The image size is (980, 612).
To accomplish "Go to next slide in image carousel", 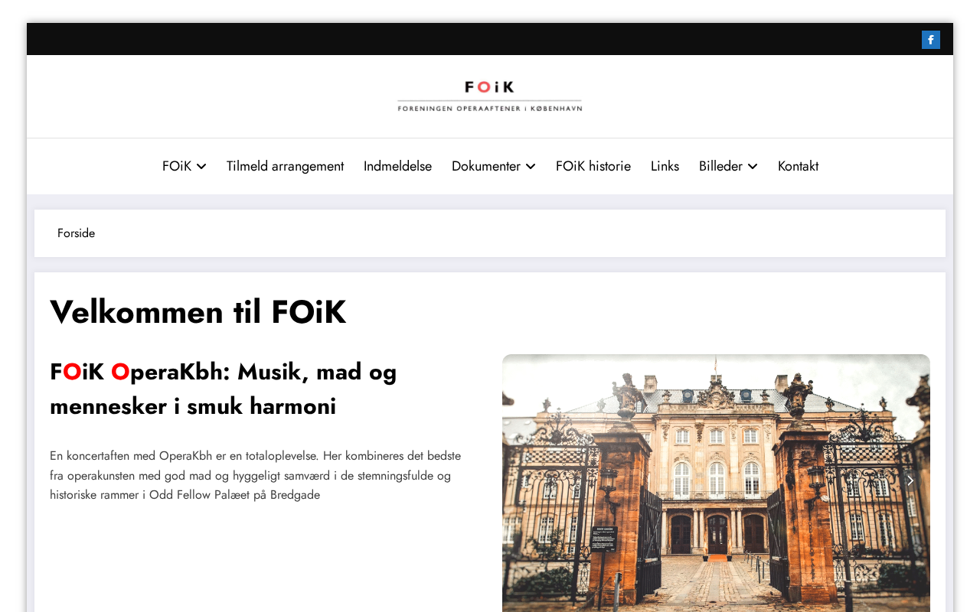I will tap(910, 480).
